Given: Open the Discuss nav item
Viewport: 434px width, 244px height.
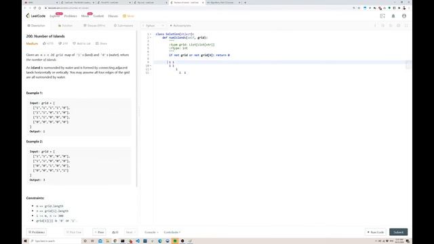Looking at the screenshot, I should click(113, 16).
